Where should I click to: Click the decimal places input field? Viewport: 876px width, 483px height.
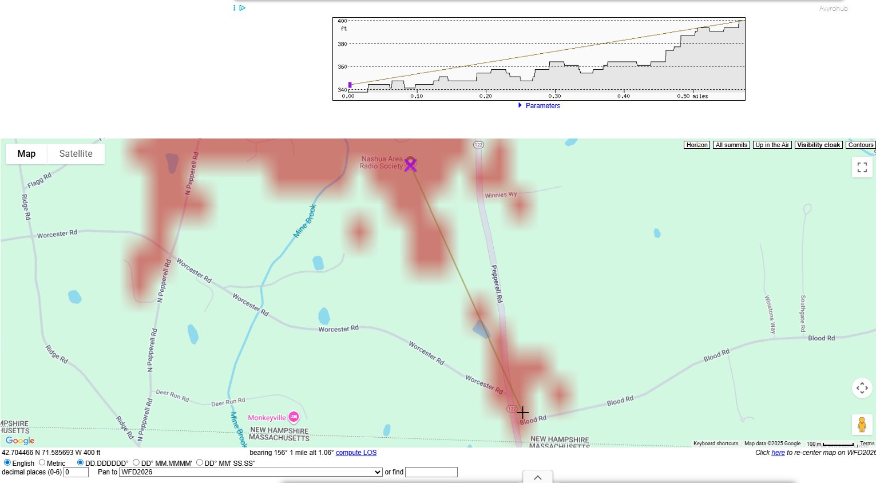point(76,472)
